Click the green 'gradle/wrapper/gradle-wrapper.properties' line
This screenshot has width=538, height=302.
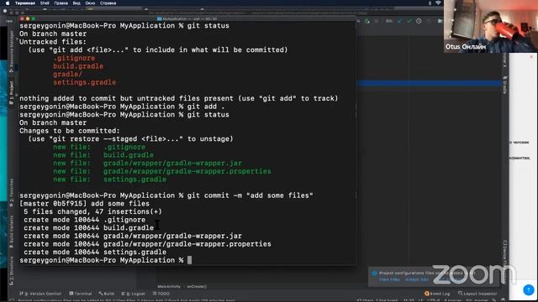tap(187, 171)
